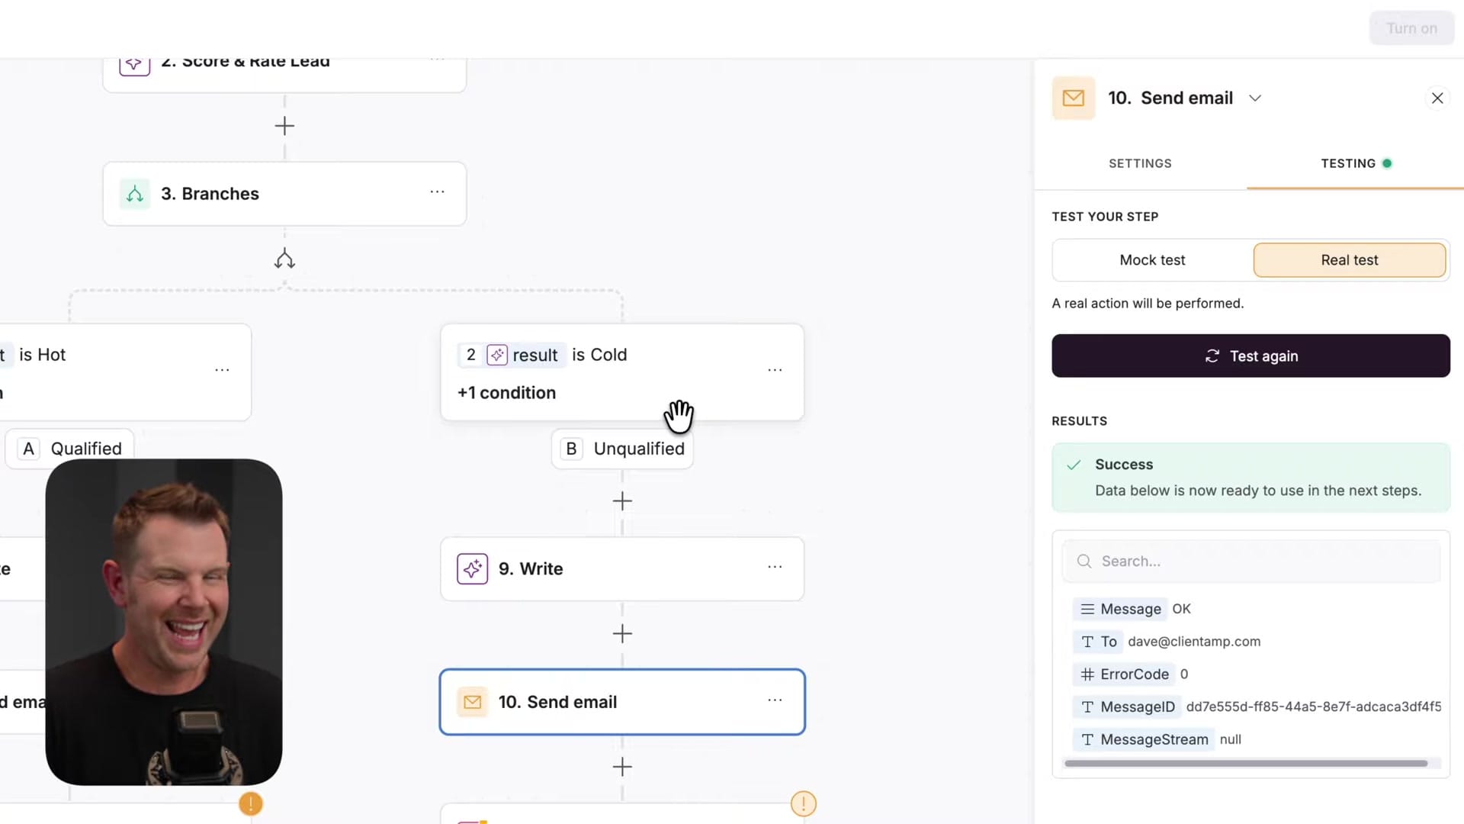The height and width of the screenshot is (824, 1464).
Task: Select the 9. Write step card
Action: pyautogui.click(x=622, y=569)
